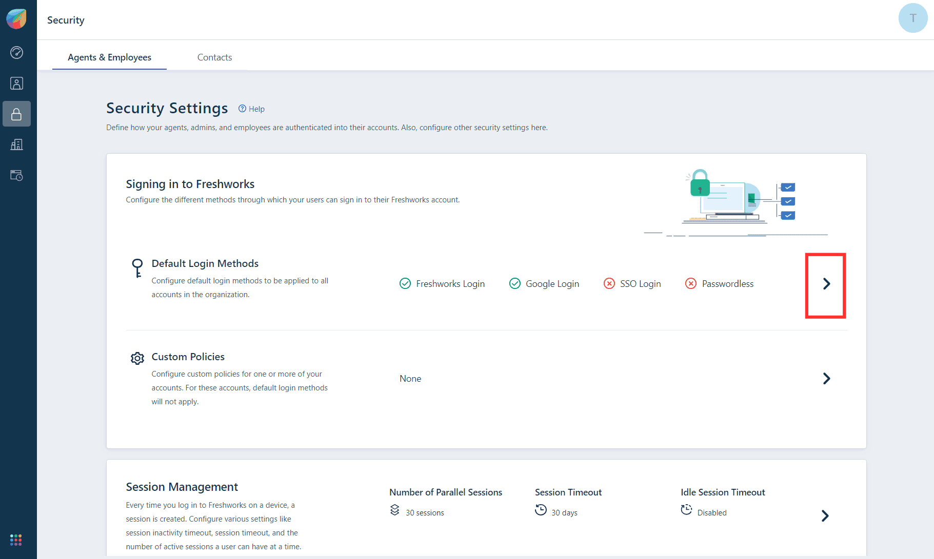Viewport: 934px width, 559px height.
Task: Expand Default Login Methods chevron
Action: pyautogui.click(x=826, y=284)
